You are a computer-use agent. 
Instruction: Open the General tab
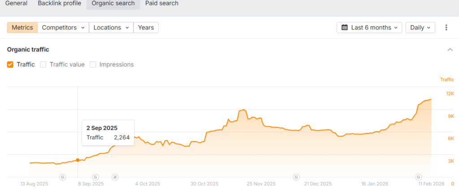[x=16, y=4]
